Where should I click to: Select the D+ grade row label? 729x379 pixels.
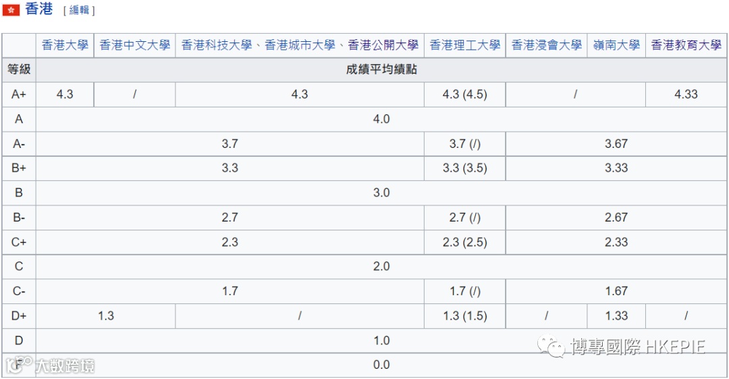click(x=19, y=315)
